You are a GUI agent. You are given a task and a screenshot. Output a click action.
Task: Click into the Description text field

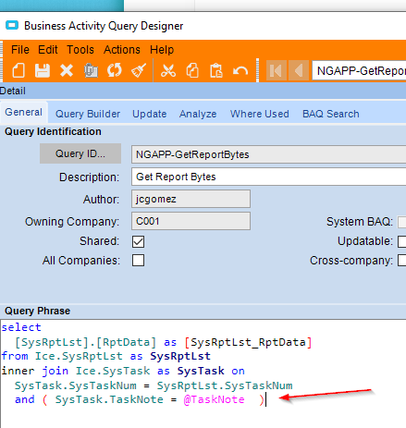268,177
